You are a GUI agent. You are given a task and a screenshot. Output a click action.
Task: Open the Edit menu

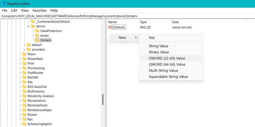coord(14,10)
